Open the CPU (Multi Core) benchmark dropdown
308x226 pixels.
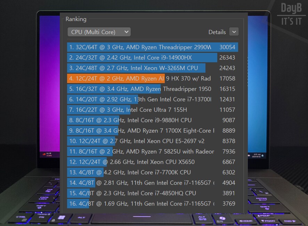click(98, 32)
